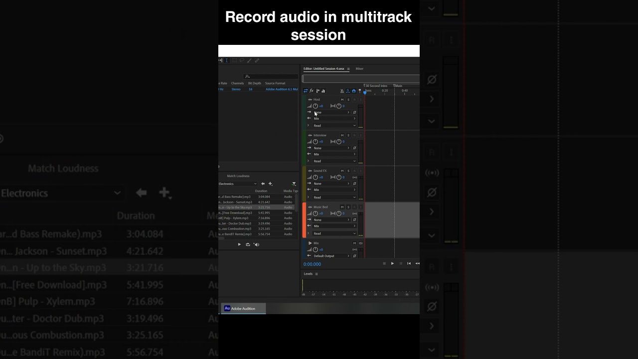Viewport: 638px width, 359px height.
Task: Mute the Mix master track
Action: click(x=354, y=243)
